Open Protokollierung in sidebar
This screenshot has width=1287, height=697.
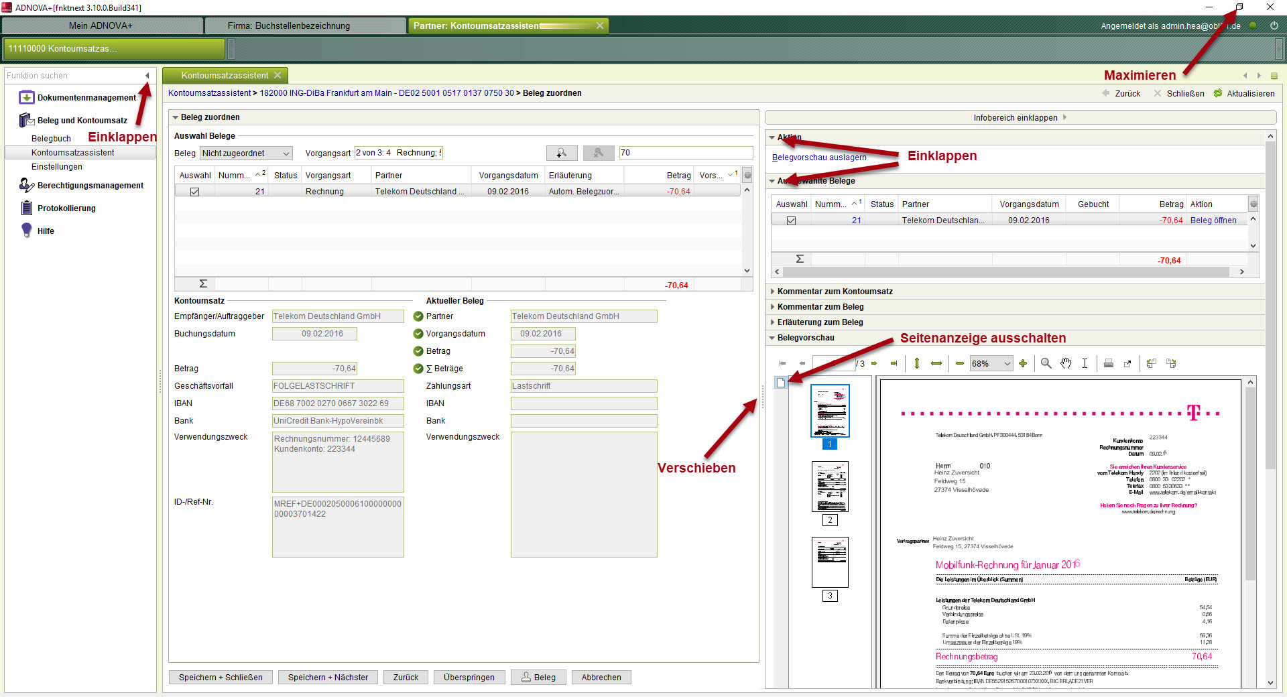point(66,208)
